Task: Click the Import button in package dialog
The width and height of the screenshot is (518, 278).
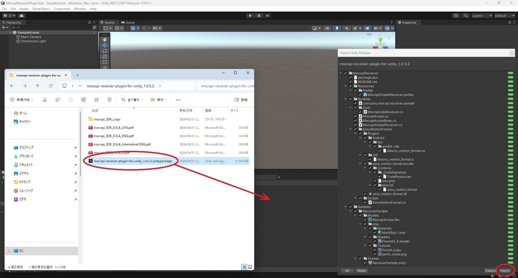Action: 505,271
